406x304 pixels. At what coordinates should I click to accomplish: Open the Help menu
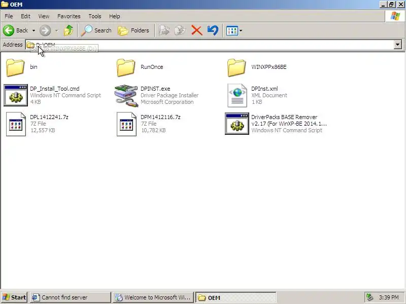click(x=115, y=16)
